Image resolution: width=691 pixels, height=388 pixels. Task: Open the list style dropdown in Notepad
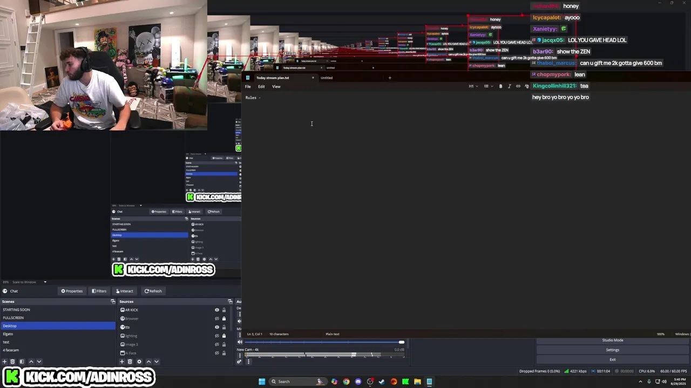(487, 86)
